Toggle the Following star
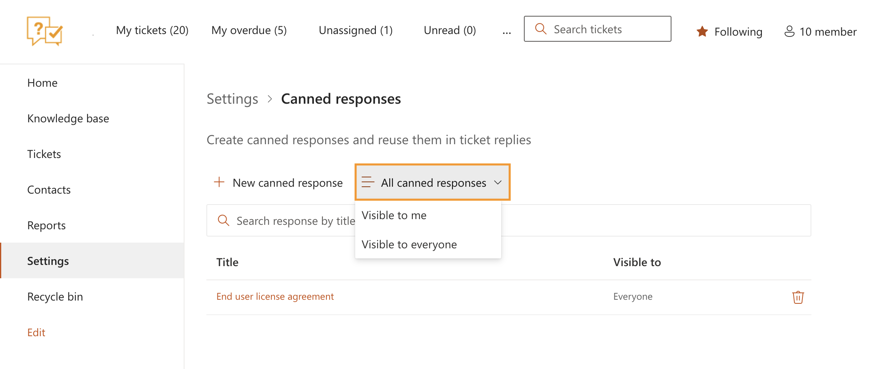The image size is (888, 369). [702, 32]
